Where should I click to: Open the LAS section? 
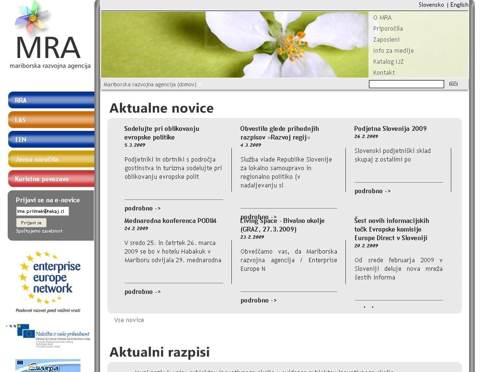(51, 120)
